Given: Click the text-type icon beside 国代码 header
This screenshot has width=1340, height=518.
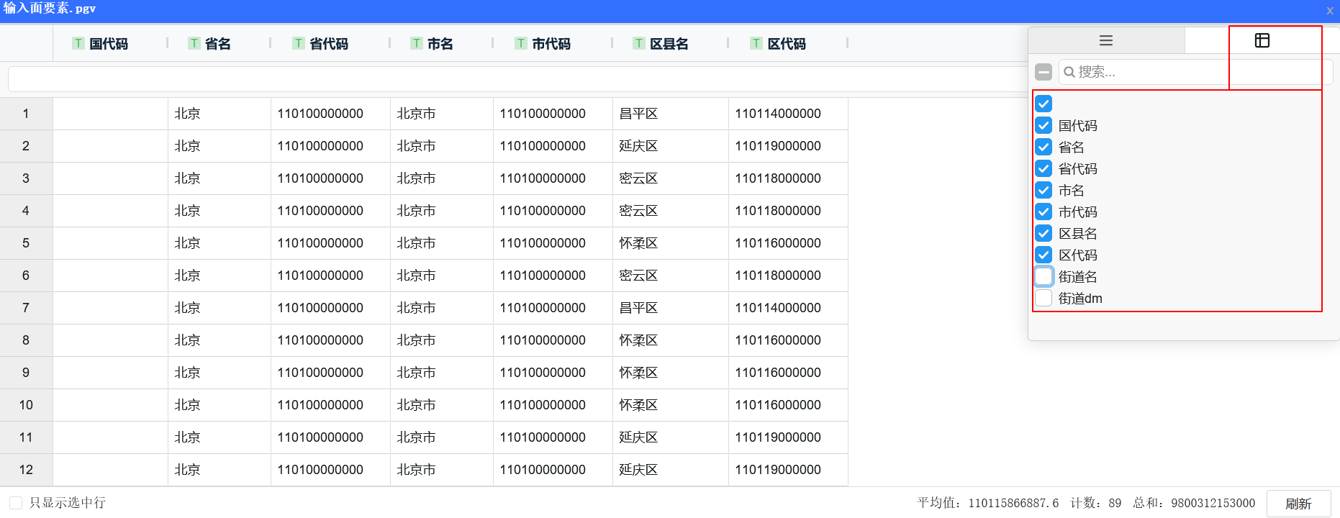Looking at the screenshot, I should coord(78,43).
